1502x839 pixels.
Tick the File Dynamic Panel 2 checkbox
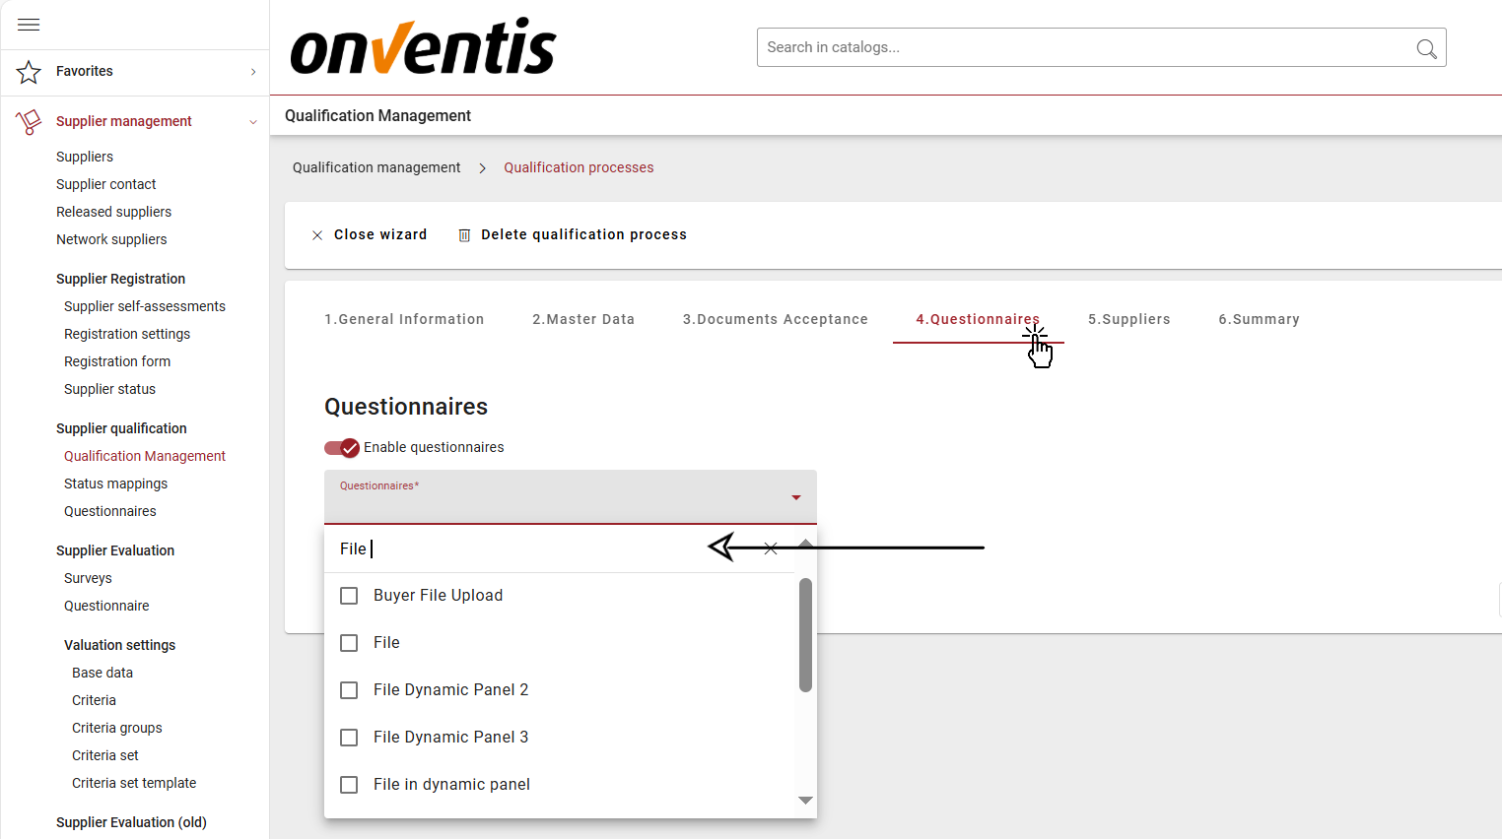pos(349,690)
